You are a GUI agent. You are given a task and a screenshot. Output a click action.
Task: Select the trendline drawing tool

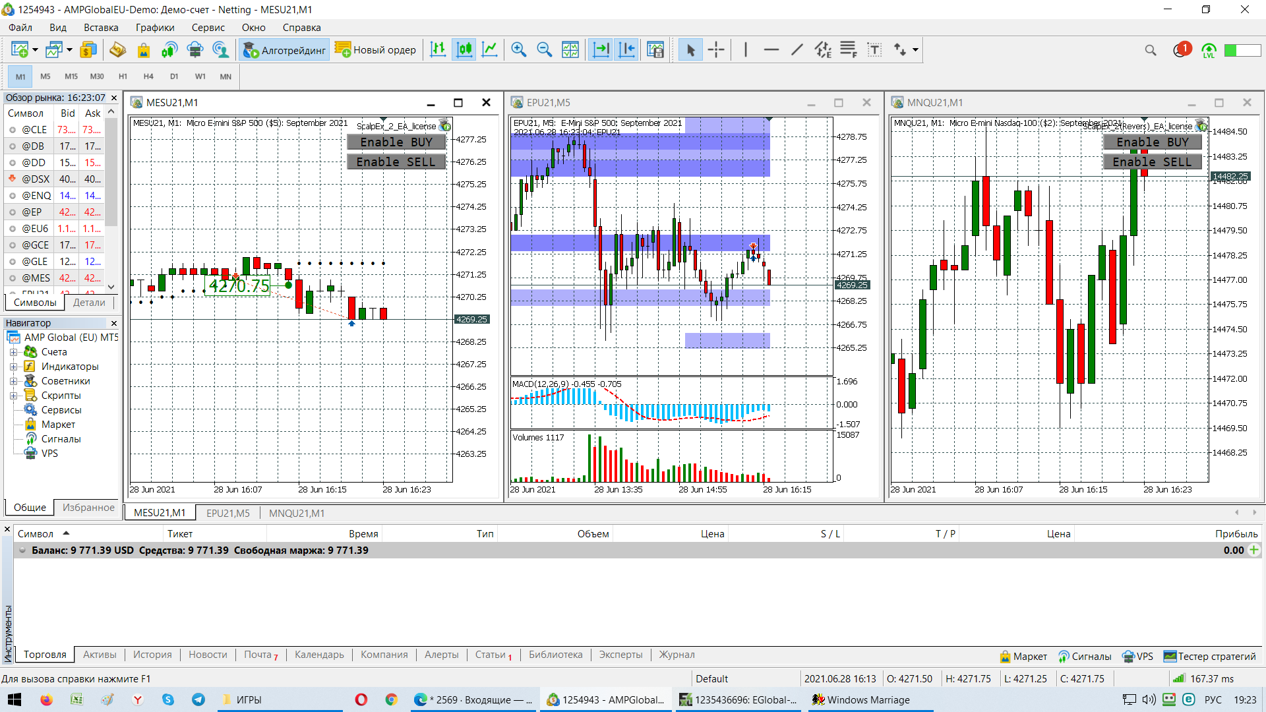pos(797,49)
